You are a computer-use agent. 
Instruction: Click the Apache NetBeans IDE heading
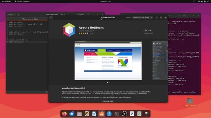(x=74, y=88)
